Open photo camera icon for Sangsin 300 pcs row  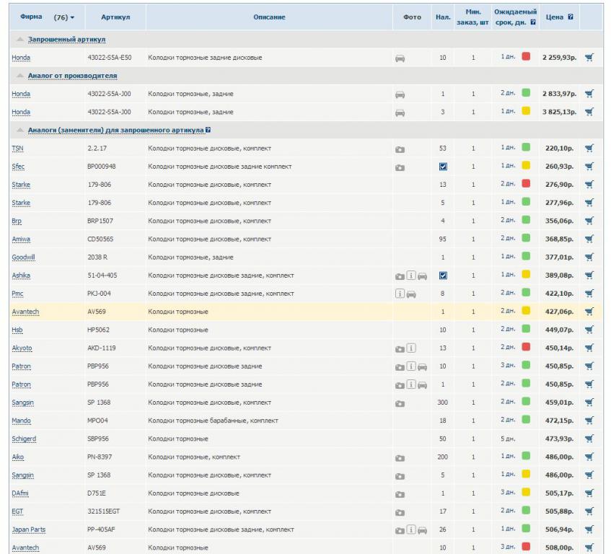[400, 403]
